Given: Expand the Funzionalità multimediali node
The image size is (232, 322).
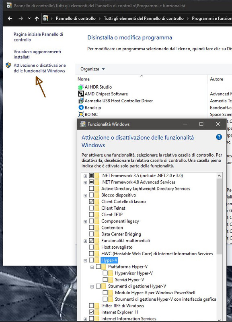Looking at the screenshot, I should point(85,241).
